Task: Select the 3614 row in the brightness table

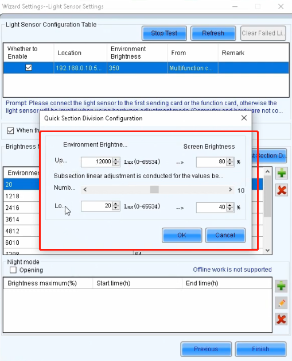Action: 22,220
